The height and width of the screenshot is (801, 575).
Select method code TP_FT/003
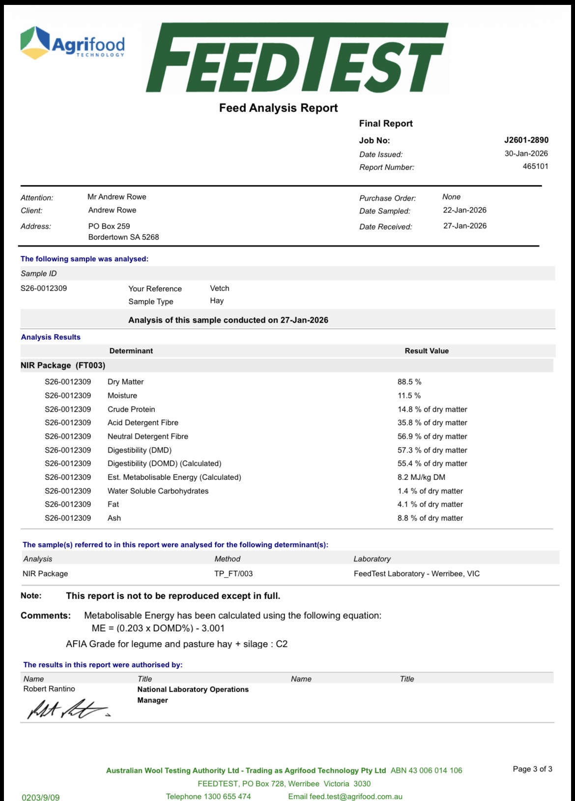(233, 574)
